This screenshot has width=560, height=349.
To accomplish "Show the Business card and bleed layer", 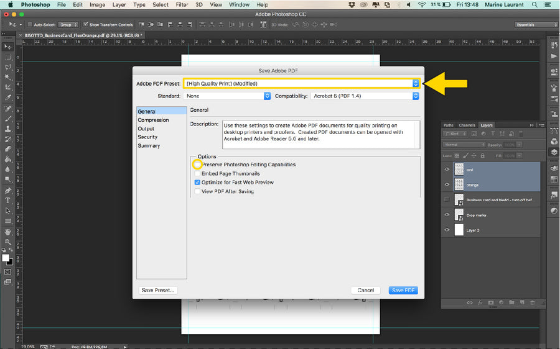I will (447, 199).
